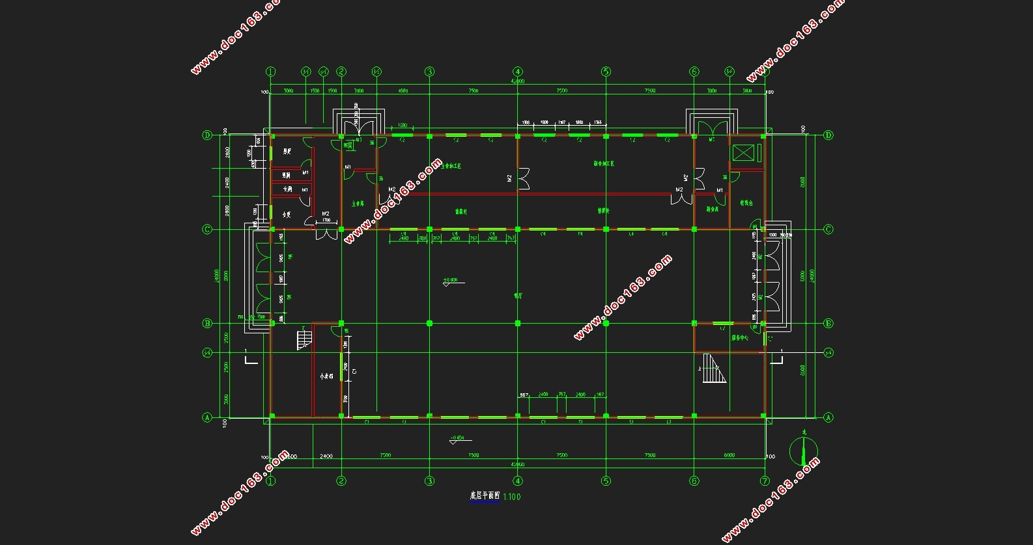Select the 服务中心 room label
Viewport: 1033px width, 545px height.
pos(739,338)
